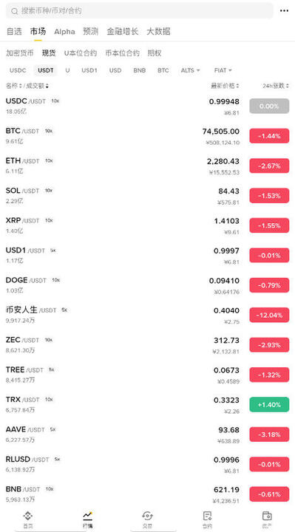This screenshot has height=532, width=295.
Task: Toggle the 24h change percentage badge on BTC
Action: (x=269, y=136)
